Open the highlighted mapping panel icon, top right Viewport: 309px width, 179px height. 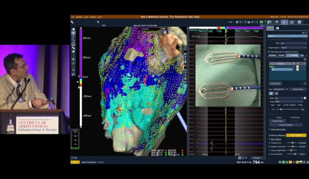(x=284, y=22)
